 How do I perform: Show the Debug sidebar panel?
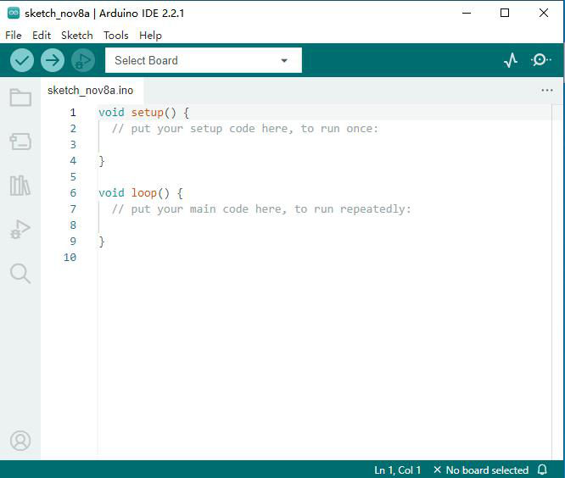[20, 230]
